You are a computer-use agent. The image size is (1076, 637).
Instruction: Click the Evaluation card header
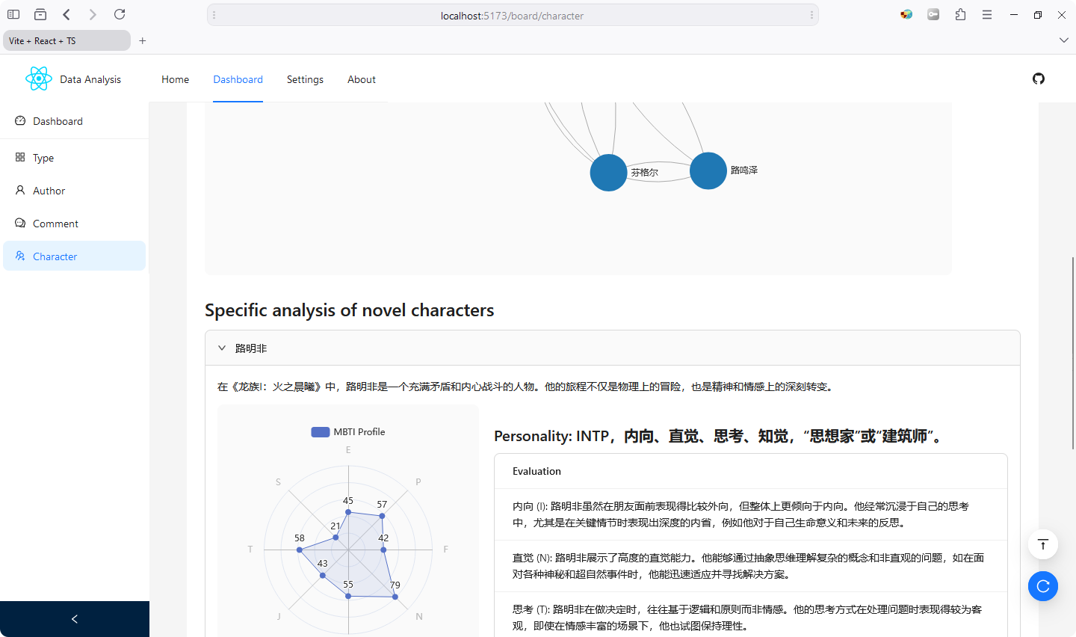[751, 471]
